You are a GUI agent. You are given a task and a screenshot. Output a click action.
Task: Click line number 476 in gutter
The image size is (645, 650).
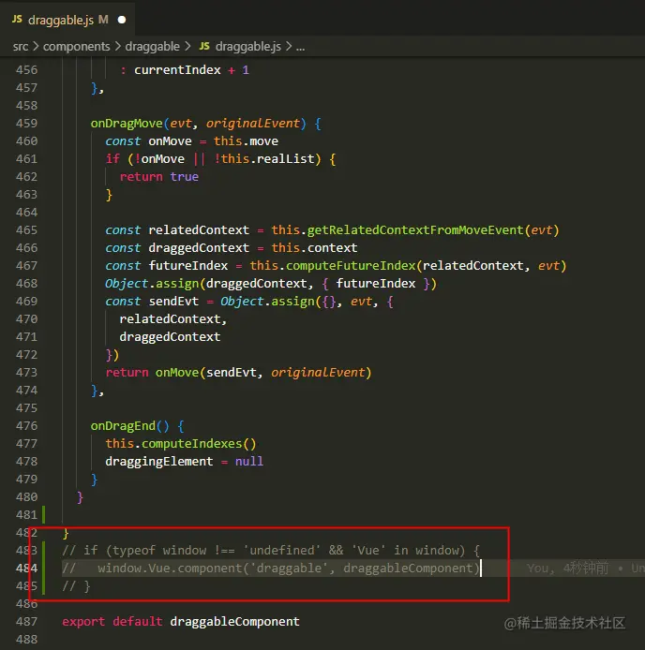click(x=26, y=426)
